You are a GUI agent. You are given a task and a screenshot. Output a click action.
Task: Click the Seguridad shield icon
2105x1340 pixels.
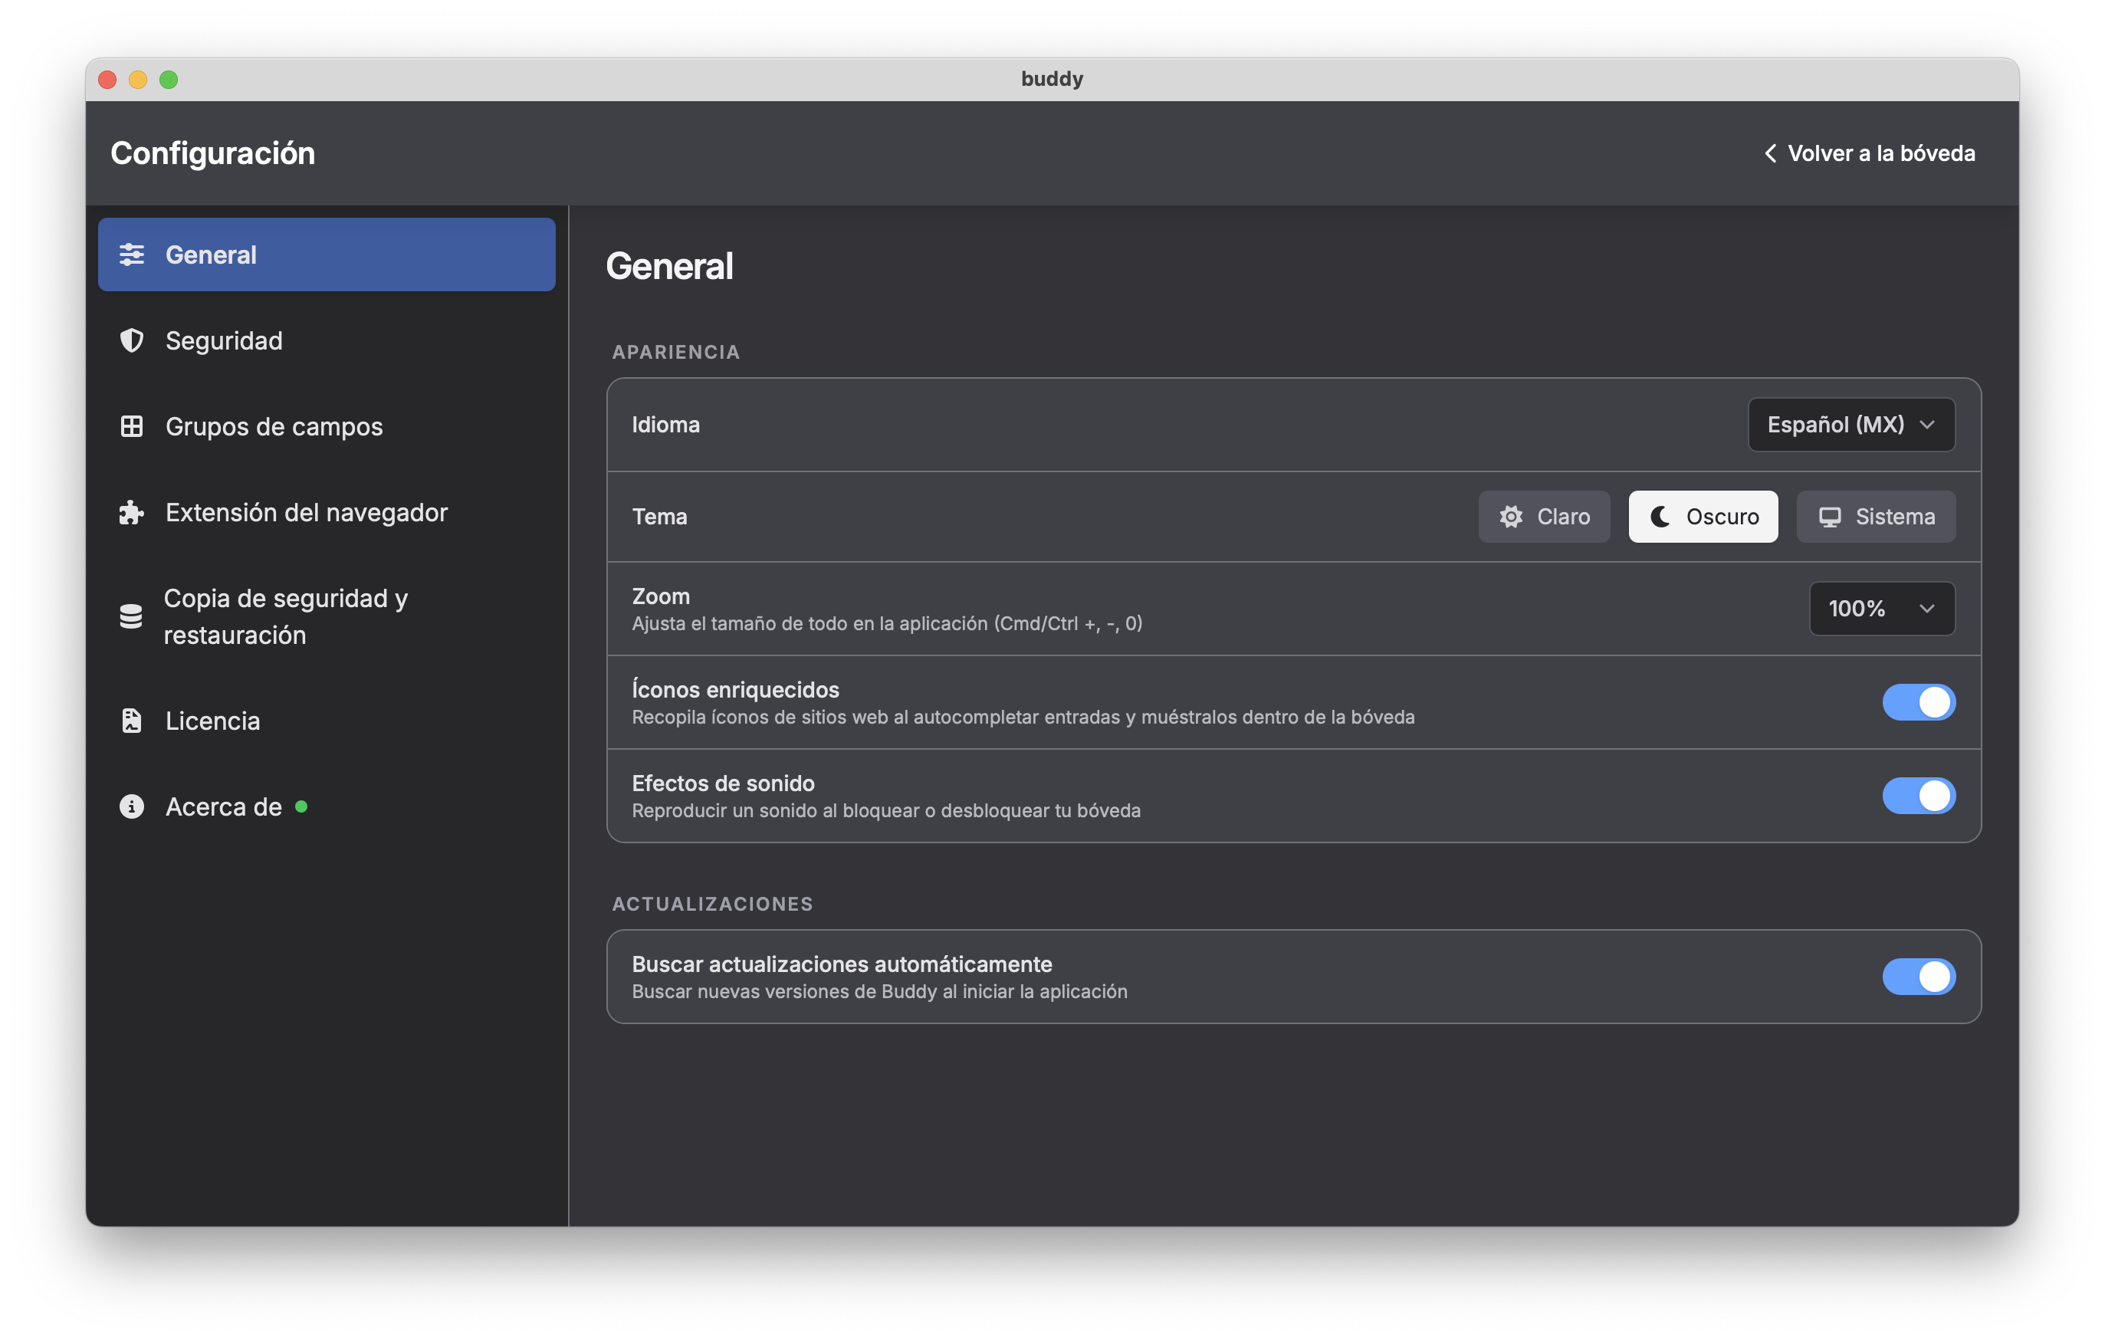point(131,340)
